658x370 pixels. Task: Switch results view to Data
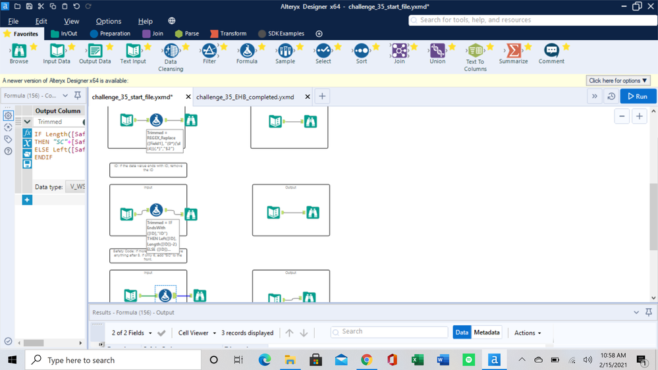click(x=462, y=332)
